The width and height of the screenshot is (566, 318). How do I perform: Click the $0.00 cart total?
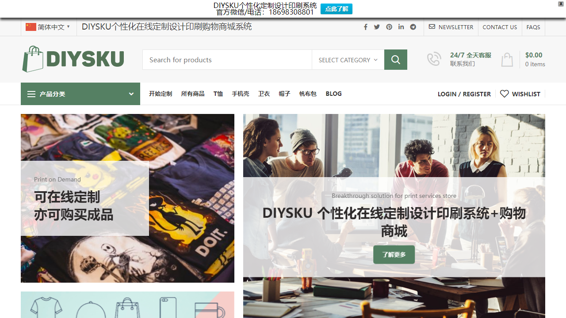(534, 55)
